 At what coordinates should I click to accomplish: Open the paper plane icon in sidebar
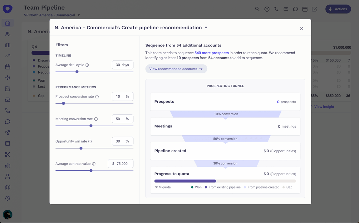(7, 133)
